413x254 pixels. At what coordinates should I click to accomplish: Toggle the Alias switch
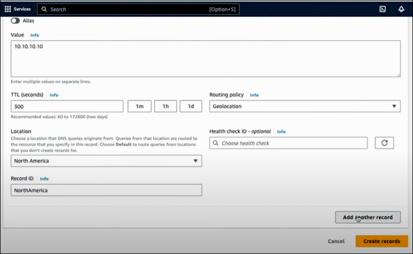[x=15, y=21]
